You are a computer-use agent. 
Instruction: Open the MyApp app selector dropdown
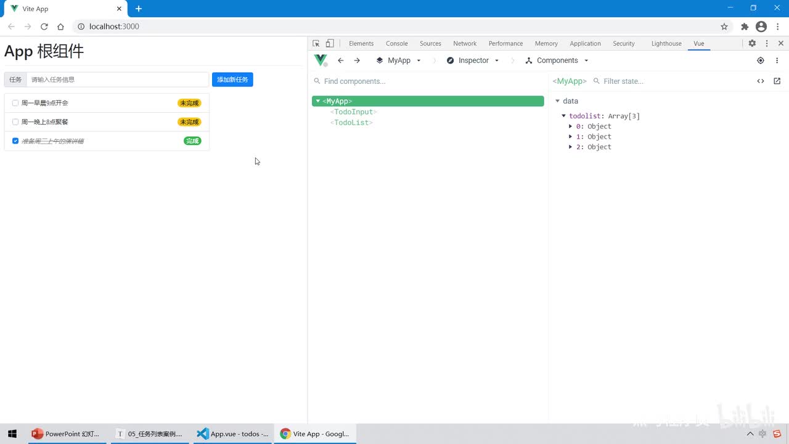click(x=399, y=60)
